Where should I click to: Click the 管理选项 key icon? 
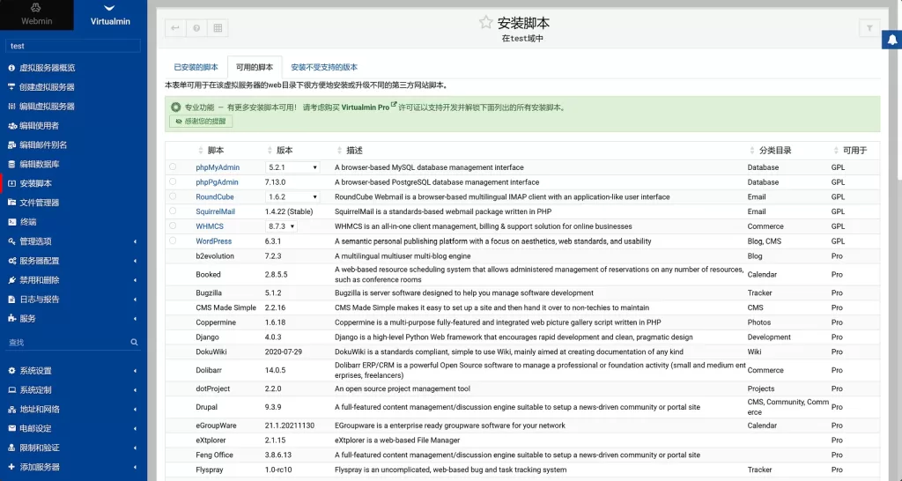tap(11, 241)
